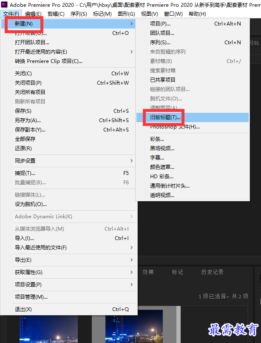261x343 pixels.
Task: Choose 透明视频... entry
Action: [193, 195]
